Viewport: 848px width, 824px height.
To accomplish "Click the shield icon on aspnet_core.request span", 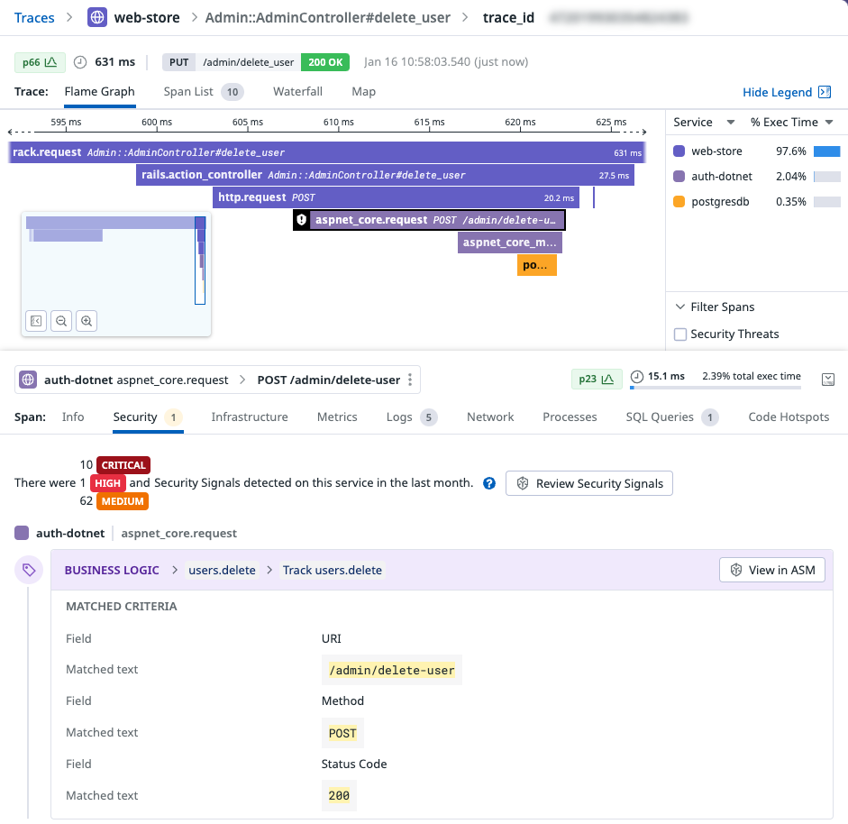I will pyautogui.click(x=302, y=220).
